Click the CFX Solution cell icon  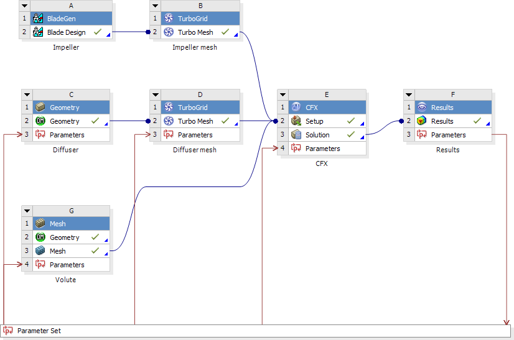pyautogui.click(x=296, y=135)
